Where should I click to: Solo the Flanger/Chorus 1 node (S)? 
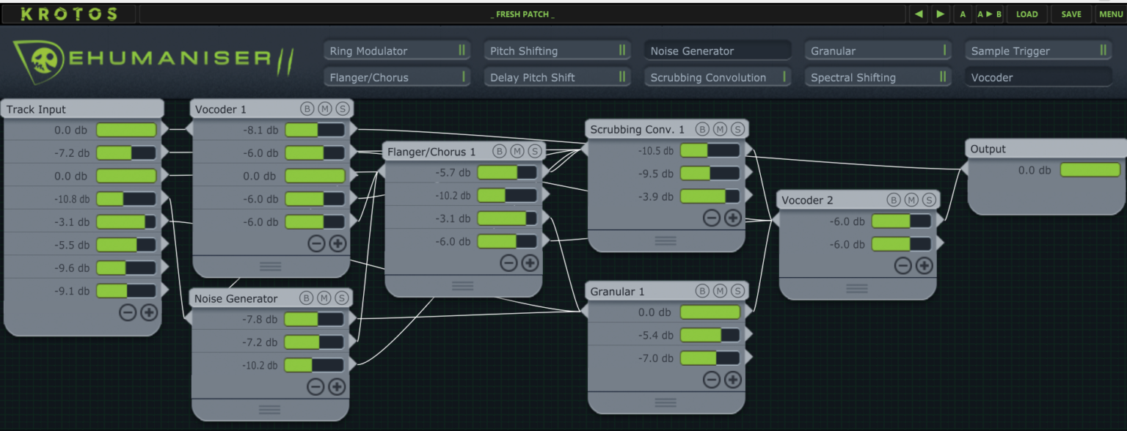click(535, 151)
